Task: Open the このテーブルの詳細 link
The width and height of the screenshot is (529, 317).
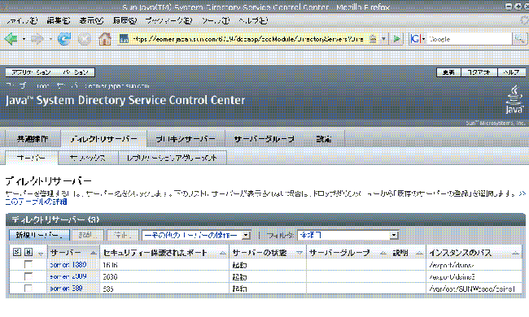Action: [36, 202]
